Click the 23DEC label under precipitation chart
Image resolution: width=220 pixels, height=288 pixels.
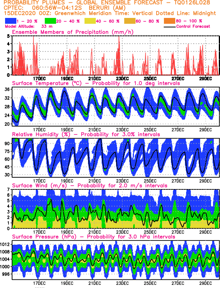[122, 79]
